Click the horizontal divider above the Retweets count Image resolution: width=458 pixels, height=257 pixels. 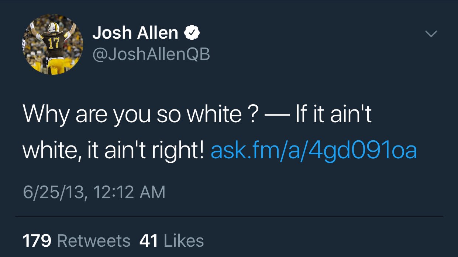coord(229,216)
